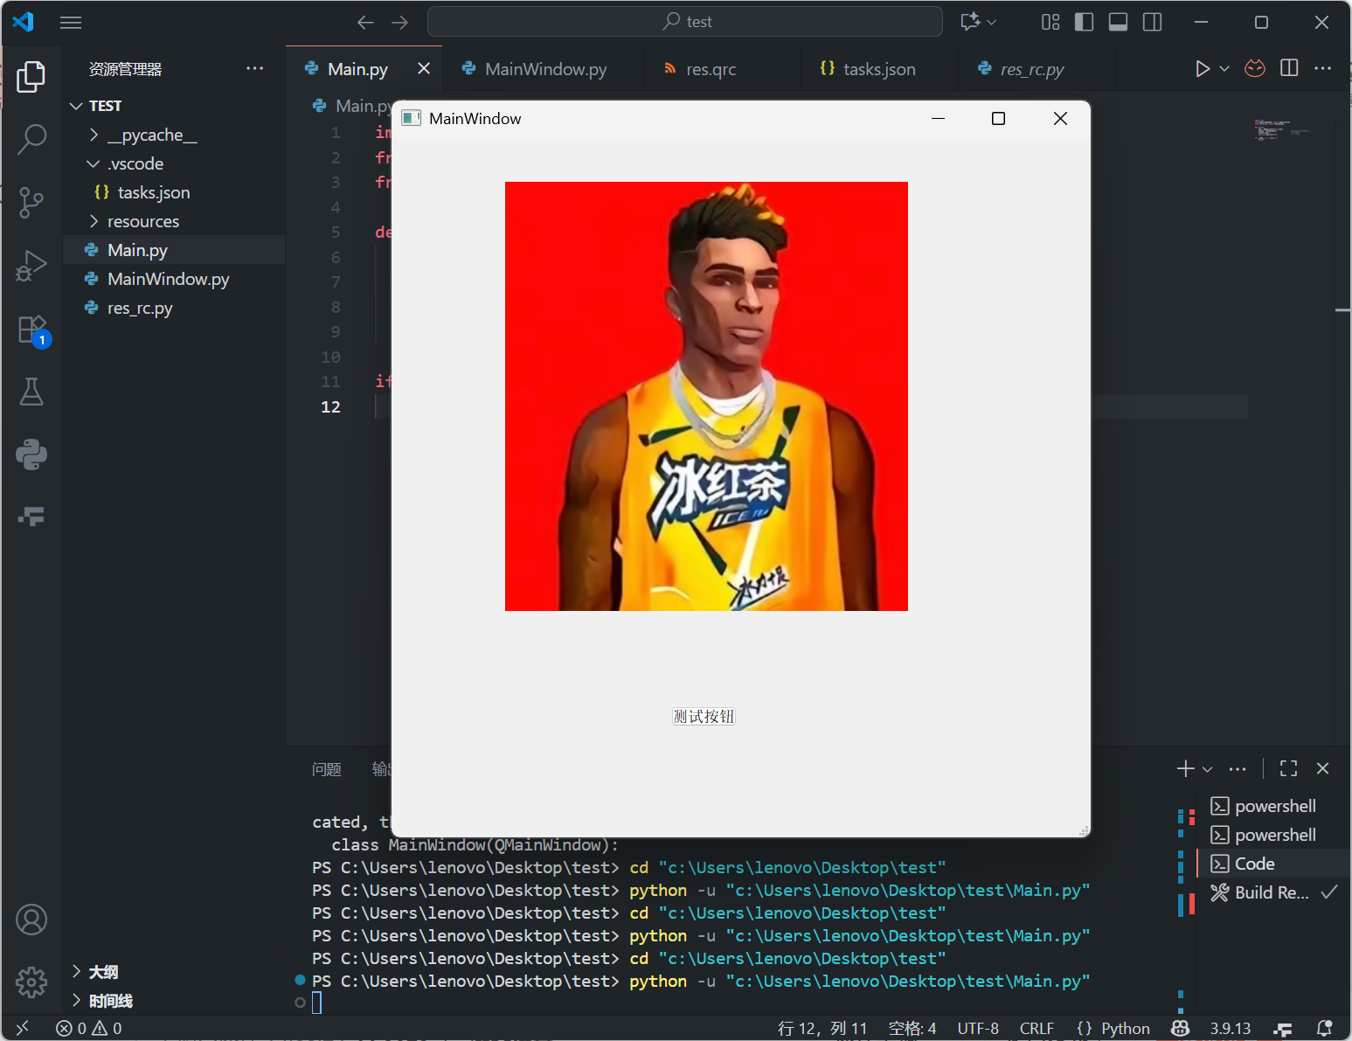Image resolution: width=1352 pixels, height=1041 pixels.
Task: Select the Code terminal entry
Action: pos(1272,864)
